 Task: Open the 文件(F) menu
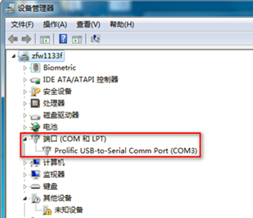[22, 25]
